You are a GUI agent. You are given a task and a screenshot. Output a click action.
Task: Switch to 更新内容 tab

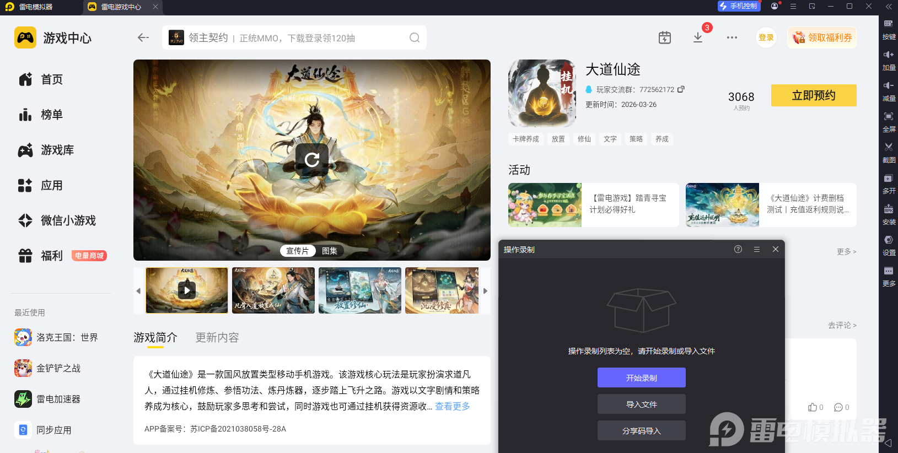pyautogui.click(x=217, y=337)
